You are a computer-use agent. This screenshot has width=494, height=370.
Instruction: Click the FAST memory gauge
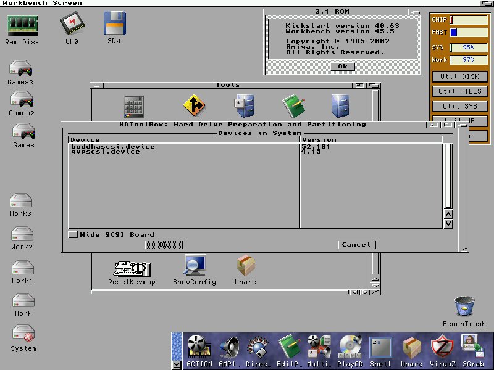pyautogui.click(x=469, y=32)
